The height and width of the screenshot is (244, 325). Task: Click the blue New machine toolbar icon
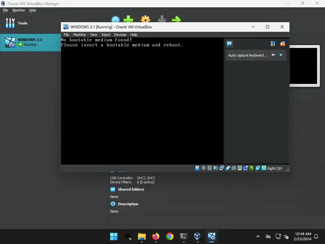[116, 19]
